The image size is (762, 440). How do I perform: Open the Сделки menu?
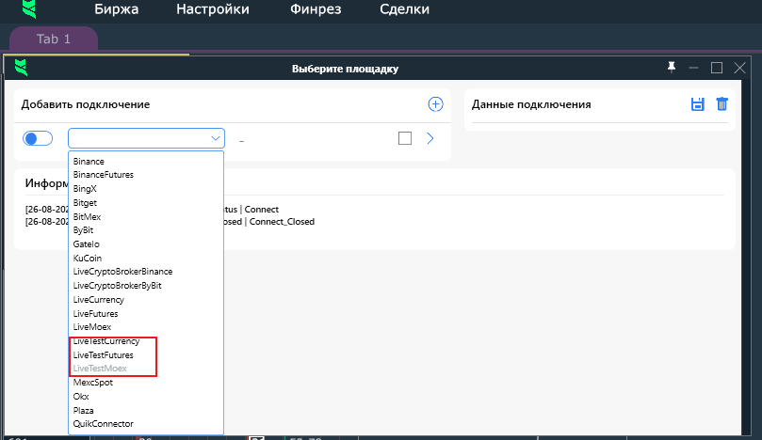click(x=404, y=9)
